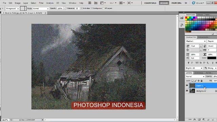Close the Shed in Field.jpg document tab
The width and height of the screenshot is (217, 122).
(x=45, y=13)
